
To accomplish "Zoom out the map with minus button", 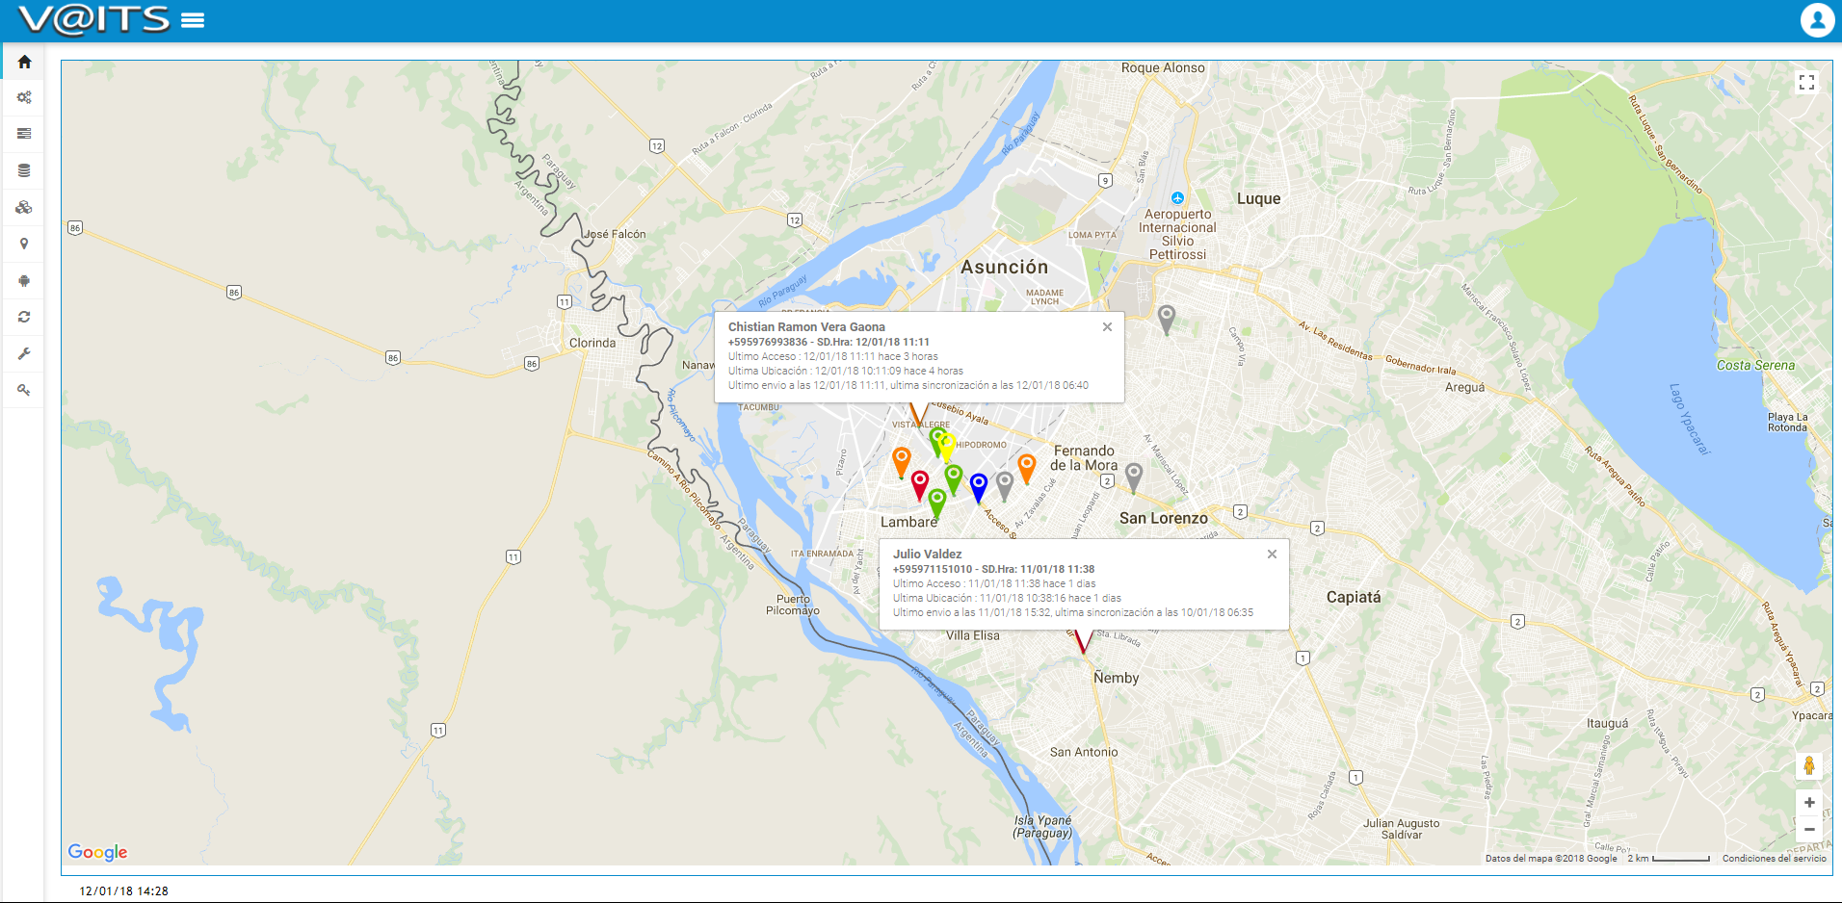I will pos(1809,829).
